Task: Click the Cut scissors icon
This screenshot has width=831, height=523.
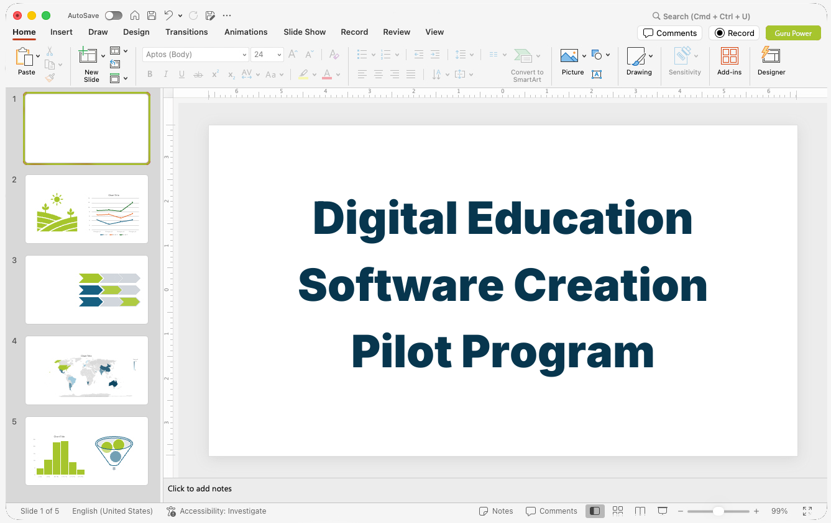Action: 50,51
